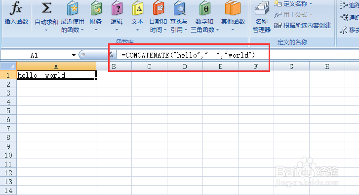The height and width of the screenshot is (195, 359).
Task: Select row 8 header
Action: pos(8,137)
